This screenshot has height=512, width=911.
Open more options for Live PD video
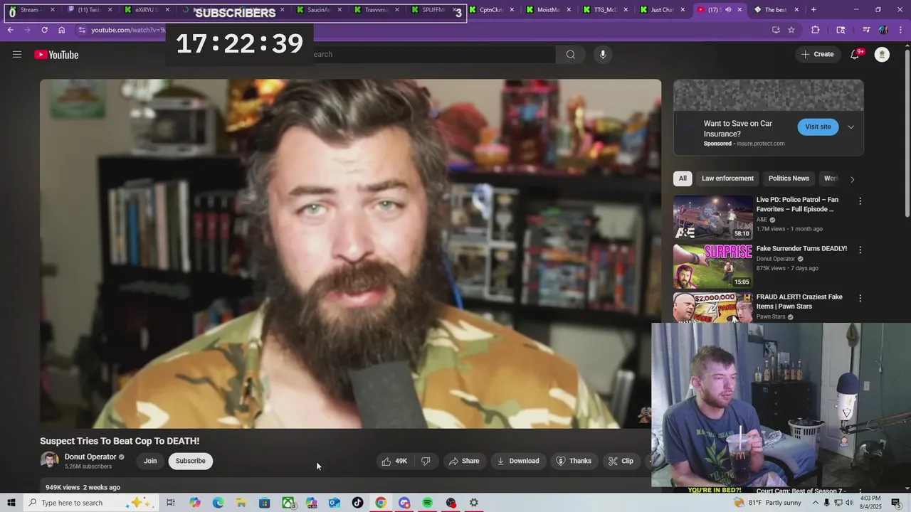[860, 201]
